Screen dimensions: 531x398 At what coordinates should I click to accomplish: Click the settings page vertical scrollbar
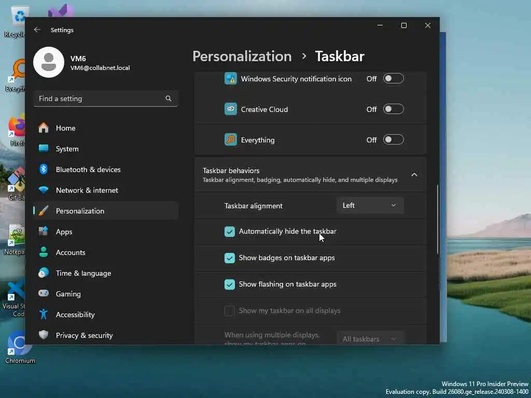(x=437, y=219)
